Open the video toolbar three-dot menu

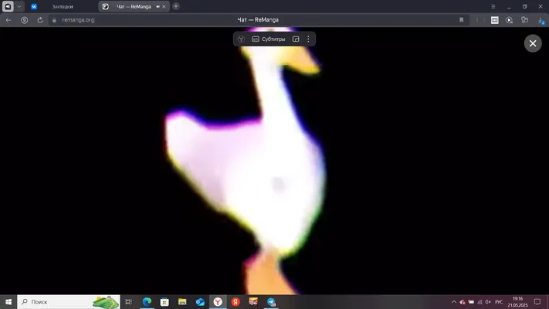coord(308,39)
